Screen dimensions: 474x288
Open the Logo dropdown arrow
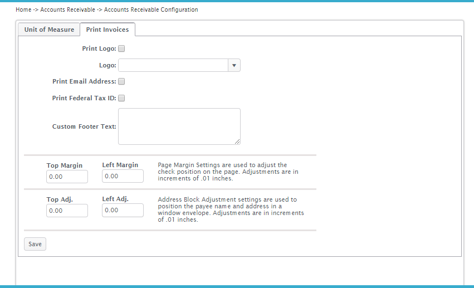[234, 65]
